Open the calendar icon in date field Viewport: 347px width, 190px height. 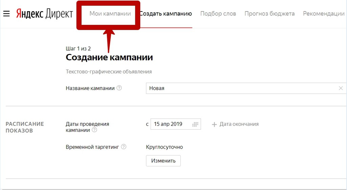(x=195, y=124)
